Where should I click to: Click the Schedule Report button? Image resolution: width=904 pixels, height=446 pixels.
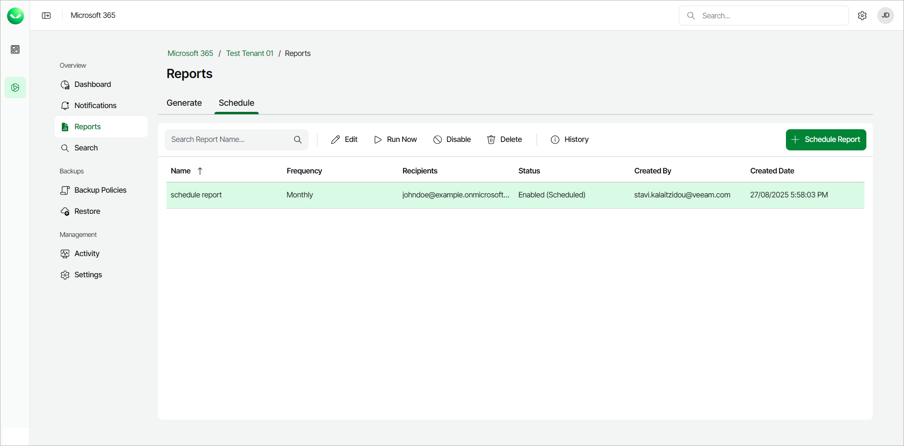coord(826,140)
